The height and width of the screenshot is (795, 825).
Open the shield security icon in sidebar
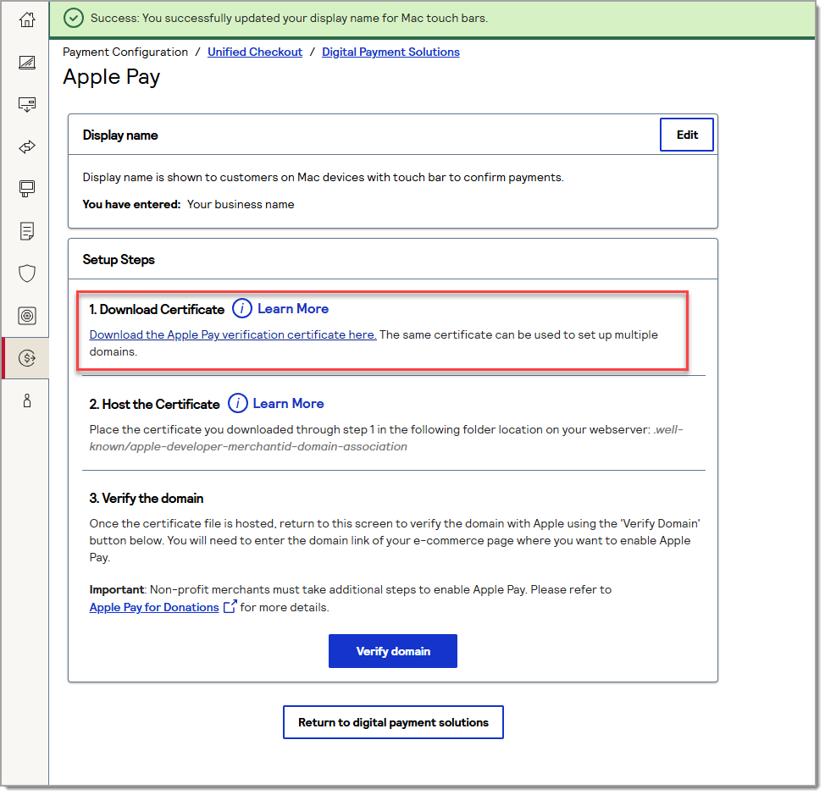click(x=27, y=273)
